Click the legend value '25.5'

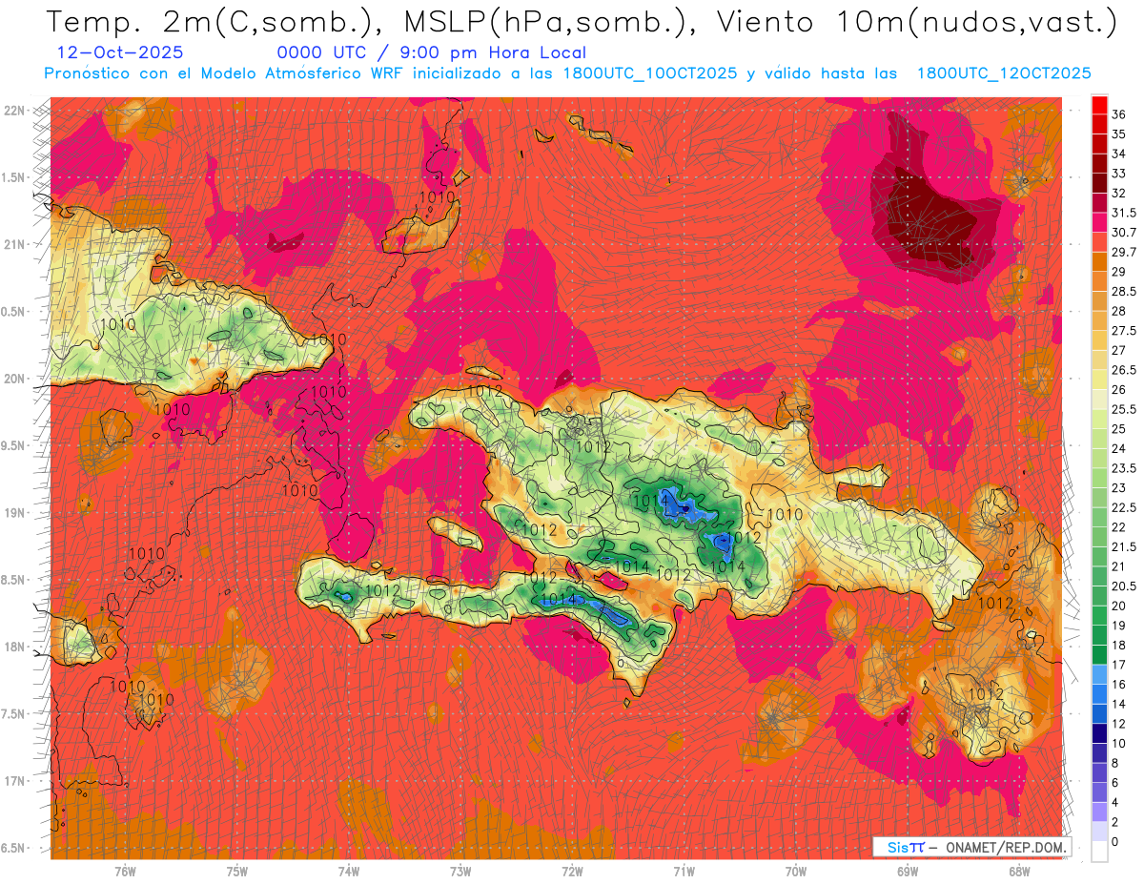pyautogui.click(x=1124, y=409)
